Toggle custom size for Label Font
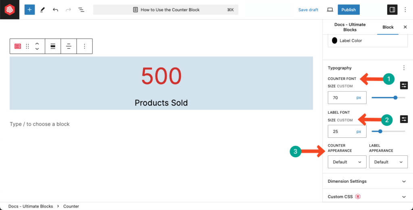This screenshot has height=210, width=413. 404,119
